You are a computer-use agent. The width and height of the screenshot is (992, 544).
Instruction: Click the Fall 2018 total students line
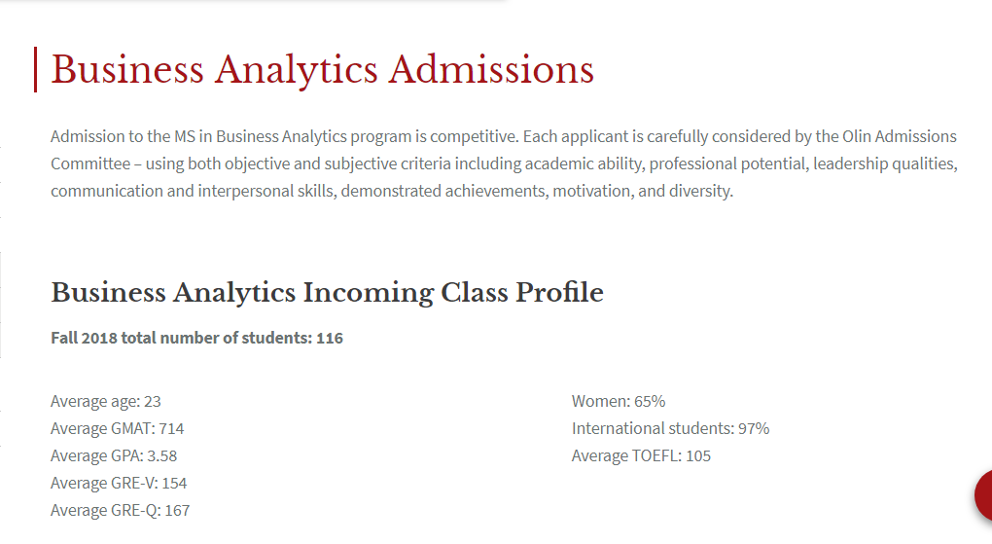196,339
